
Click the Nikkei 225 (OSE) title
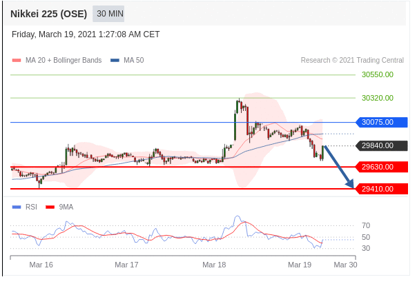tap(48, 14)
